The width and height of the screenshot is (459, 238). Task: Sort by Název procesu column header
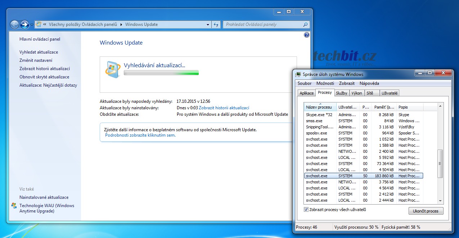tap(320, 107)
